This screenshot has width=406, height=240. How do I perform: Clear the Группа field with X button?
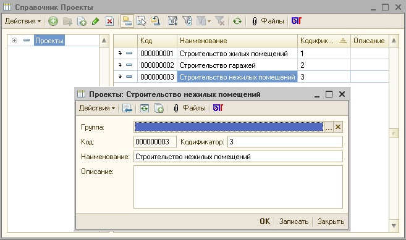[x=338, y=127]
